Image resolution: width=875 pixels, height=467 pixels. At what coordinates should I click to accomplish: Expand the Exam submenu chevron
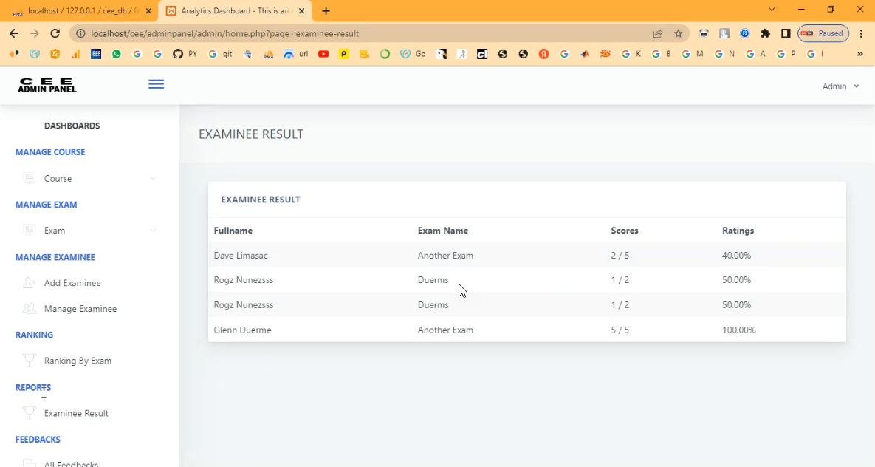(x=153, y=231)
